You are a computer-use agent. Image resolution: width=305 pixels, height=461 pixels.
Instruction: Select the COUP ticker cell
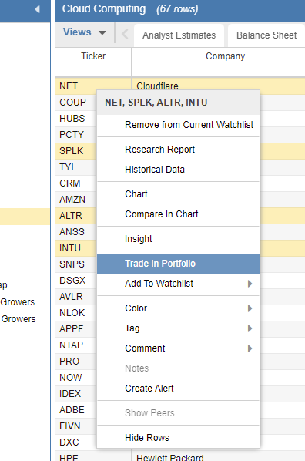(x=76, y=103)
